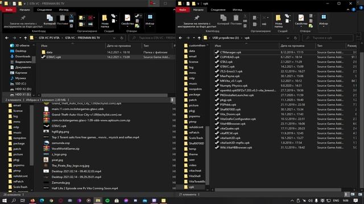This screenshot has height=204, width=364.
Task: Open Help in the vpk window
Action: (354, 10)
